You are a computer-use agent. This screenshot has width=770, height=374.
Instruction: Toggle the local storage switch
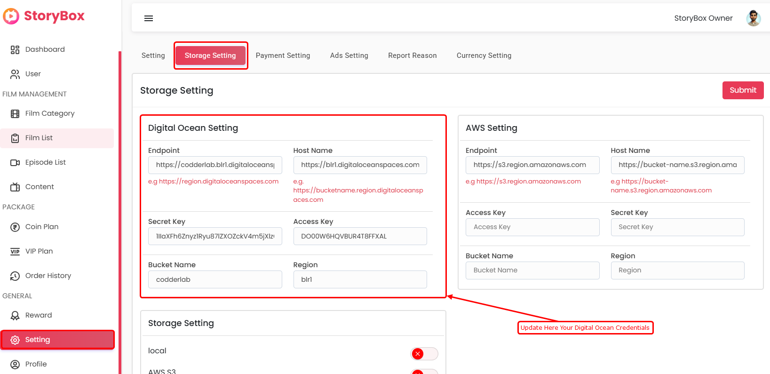tap(424, 354)
